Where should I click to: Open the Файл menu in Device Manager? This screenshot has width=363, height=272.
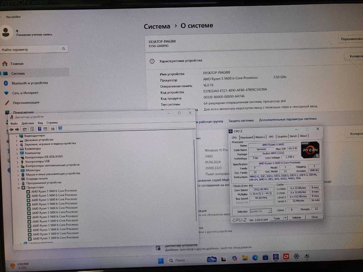[x=14, y=124]
